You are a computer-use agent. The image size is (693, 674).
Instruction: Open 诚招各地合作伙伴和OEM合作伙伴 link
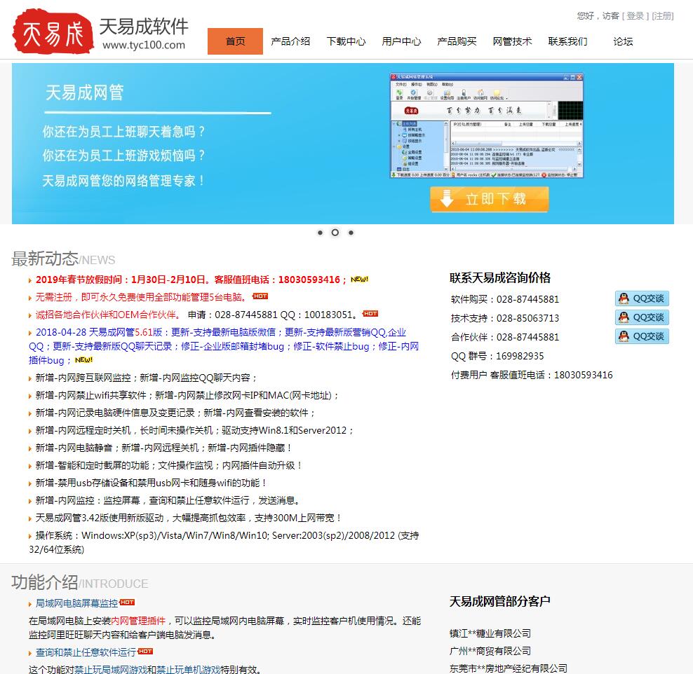pos(108,315)
